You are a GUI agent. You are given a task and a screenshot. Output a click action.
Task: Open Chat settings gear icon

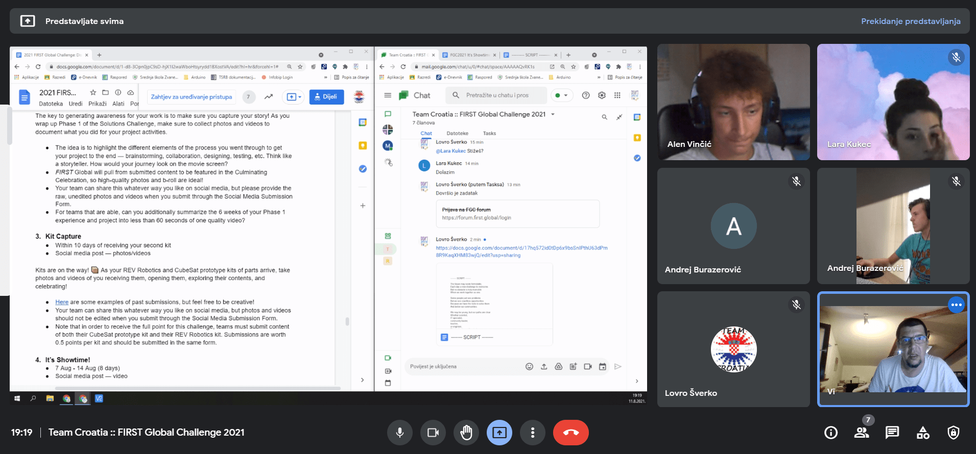(x=602, y=95)
